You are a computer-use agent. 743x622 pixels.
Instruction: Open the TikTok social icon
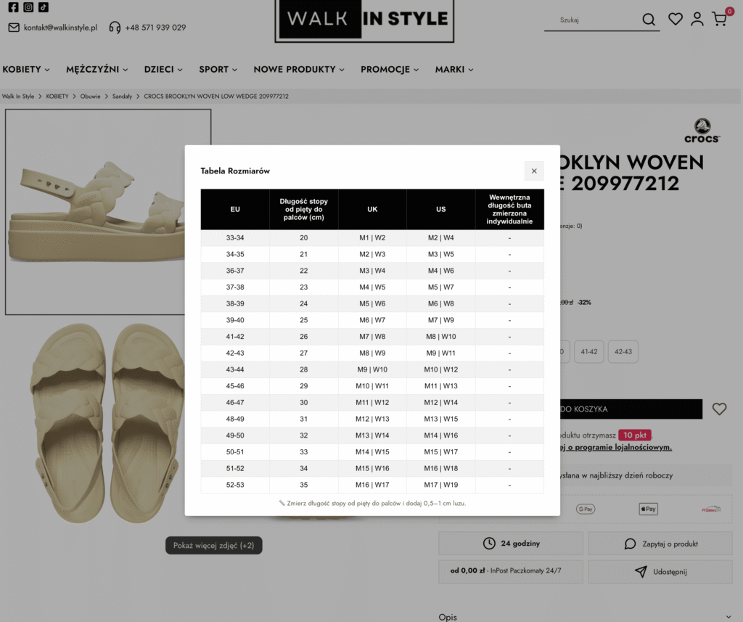44,7
